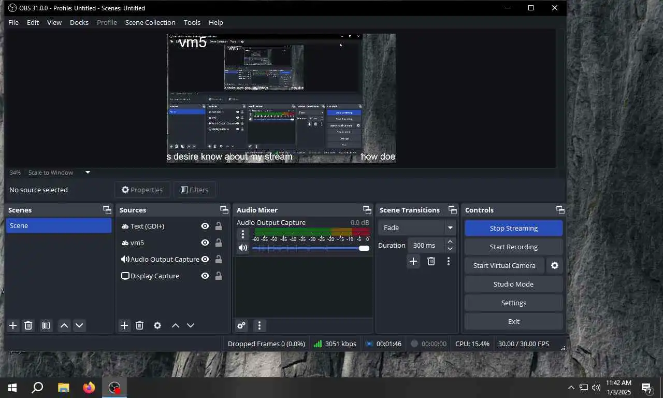
Task: Select the Scene item in Scenes list
Action: point(59,225)
